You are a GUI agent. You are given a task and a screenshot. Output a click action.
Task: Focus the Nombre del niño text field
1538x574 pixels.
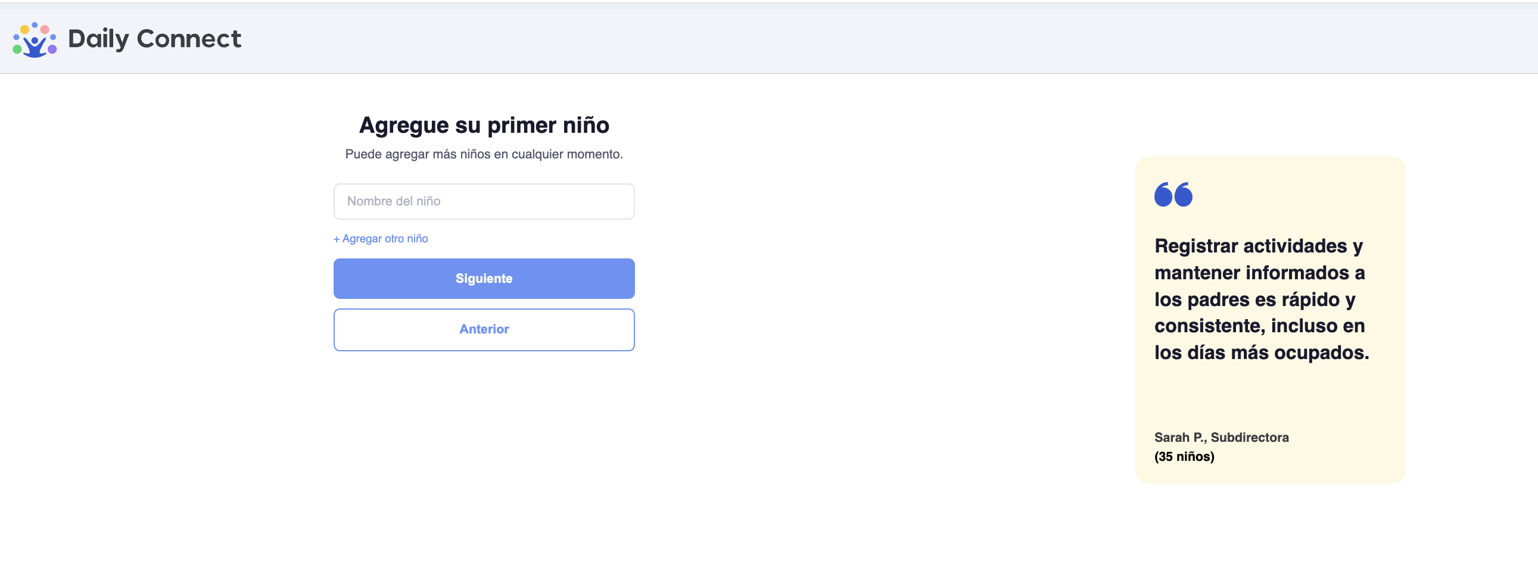pyautogui.click(x=484, y=202)
